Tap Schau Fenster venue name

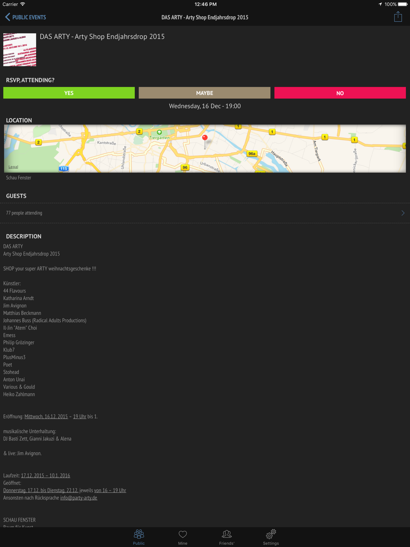[18, 178]
